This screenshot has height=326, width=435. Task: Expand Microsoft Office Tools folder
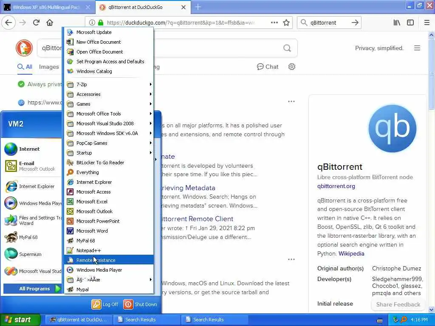point(109,114)
